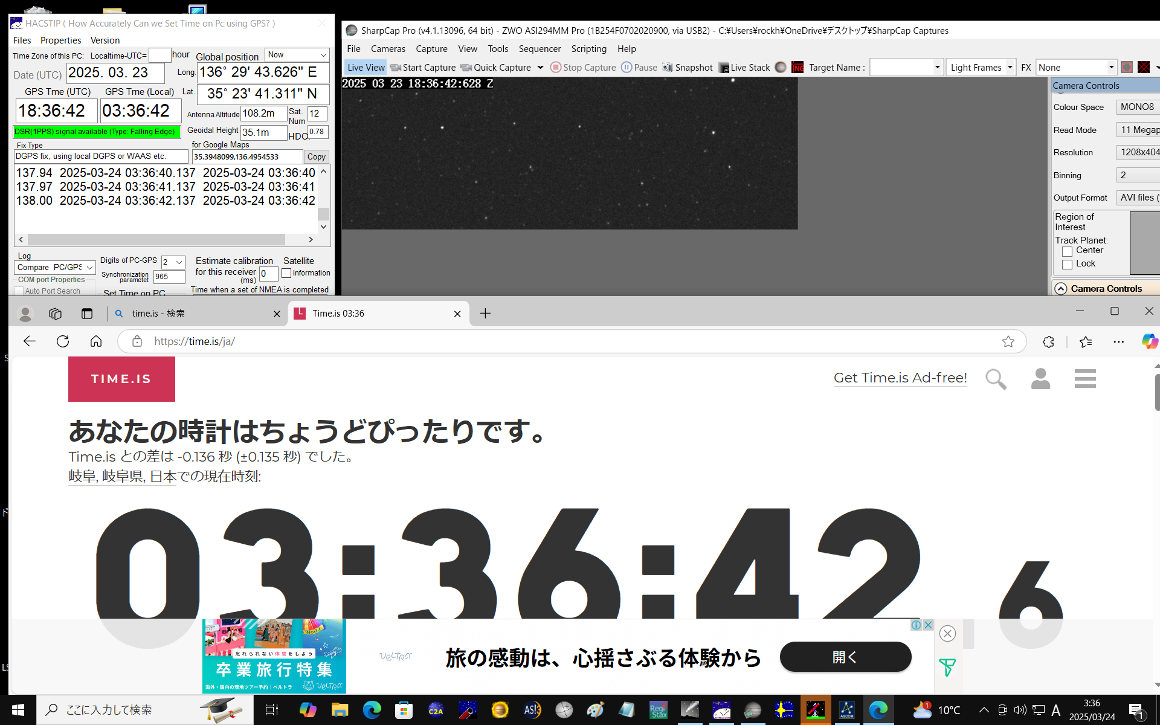1160x725 pixels.
Task: Click Start Capture in SharpCap toolbar
Action: (423, 68)
